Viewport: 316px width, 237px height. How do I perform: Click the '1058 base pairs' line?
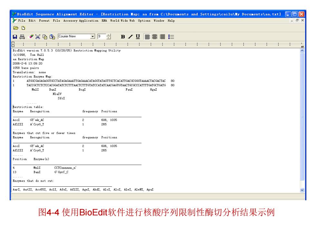click(x=26, y=68)
